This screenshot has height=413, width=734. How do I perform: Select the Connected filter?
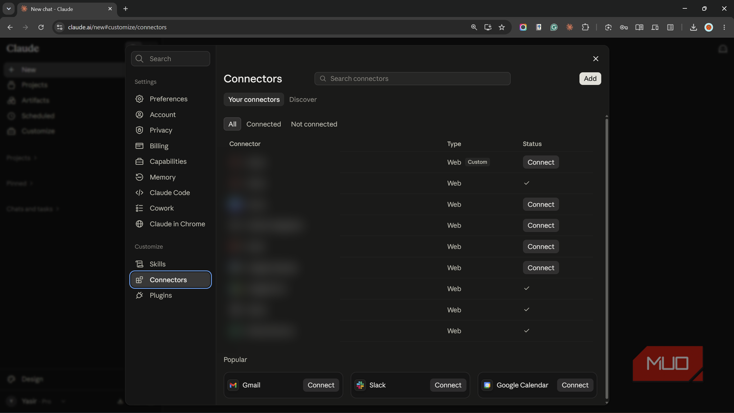264,124
